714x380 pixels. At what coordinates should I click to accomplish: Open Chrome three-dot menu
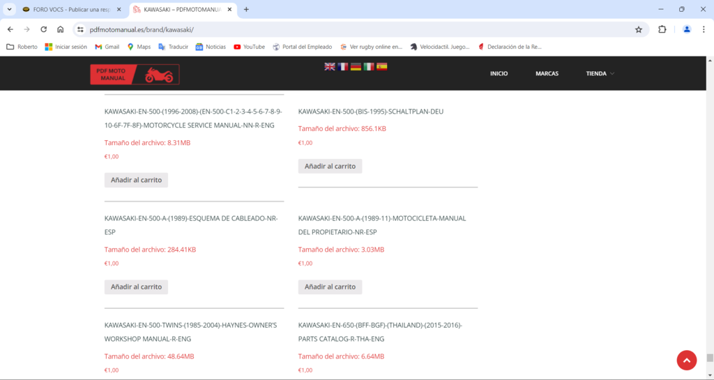tap(704, 29)
